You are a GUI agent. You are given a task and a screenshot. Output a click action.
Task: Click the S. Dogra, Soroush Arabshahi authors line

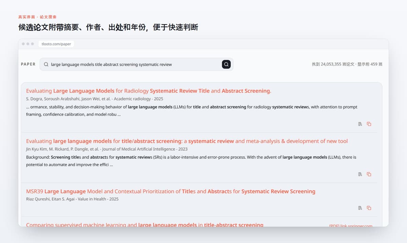(95, 99)
